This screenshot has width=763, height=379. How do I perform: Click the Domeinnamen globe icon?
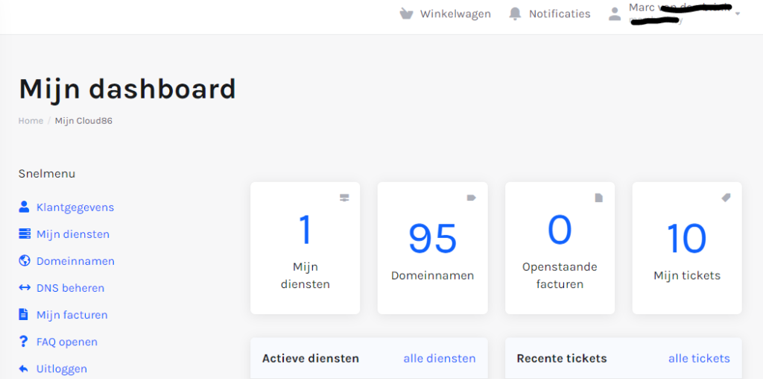25,260
